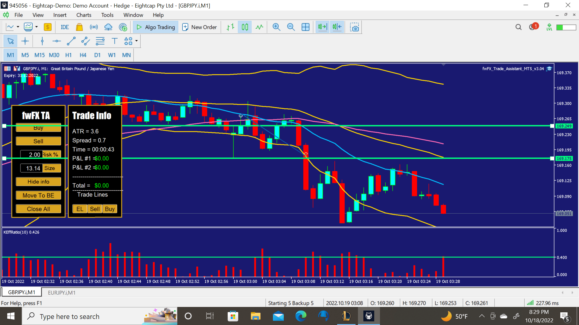
Task: Open the Charts menu
Action: [x=84, y=15]
